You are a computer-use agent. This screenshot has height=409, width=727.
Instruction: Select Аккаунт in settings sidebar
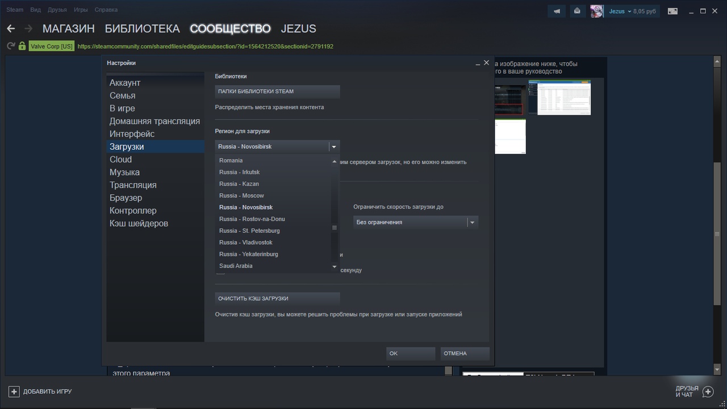click(155, 83)
